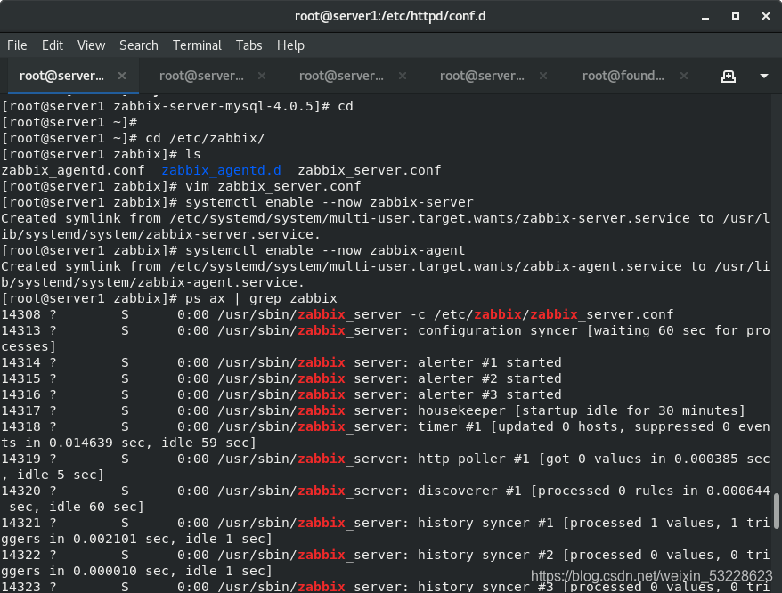
Task: Click the 'alerter #3 started' line
Action: pos(281,394)
